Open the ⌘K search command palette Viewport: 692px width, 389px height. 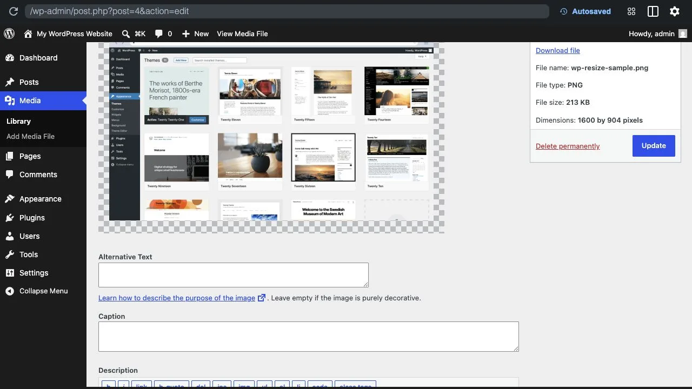pos(134,33)
